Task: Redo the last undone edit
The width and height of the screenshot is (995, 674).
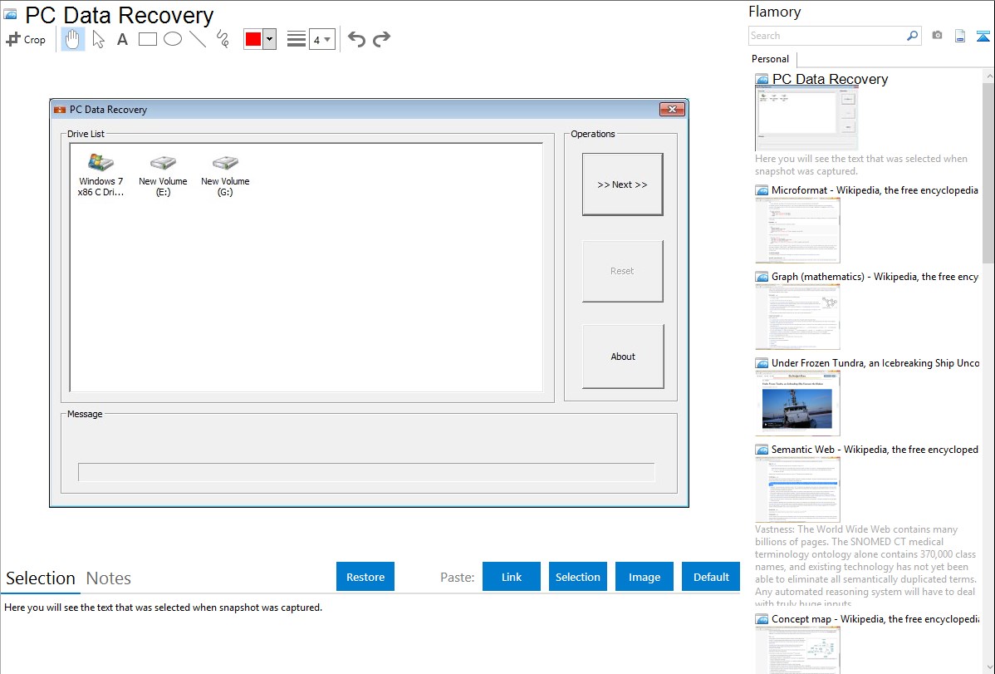Action: tap(381, 39)
